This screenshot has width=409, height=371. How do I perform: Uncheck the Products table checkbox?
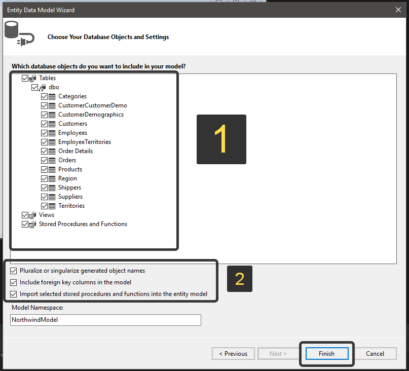coord(44,170)
